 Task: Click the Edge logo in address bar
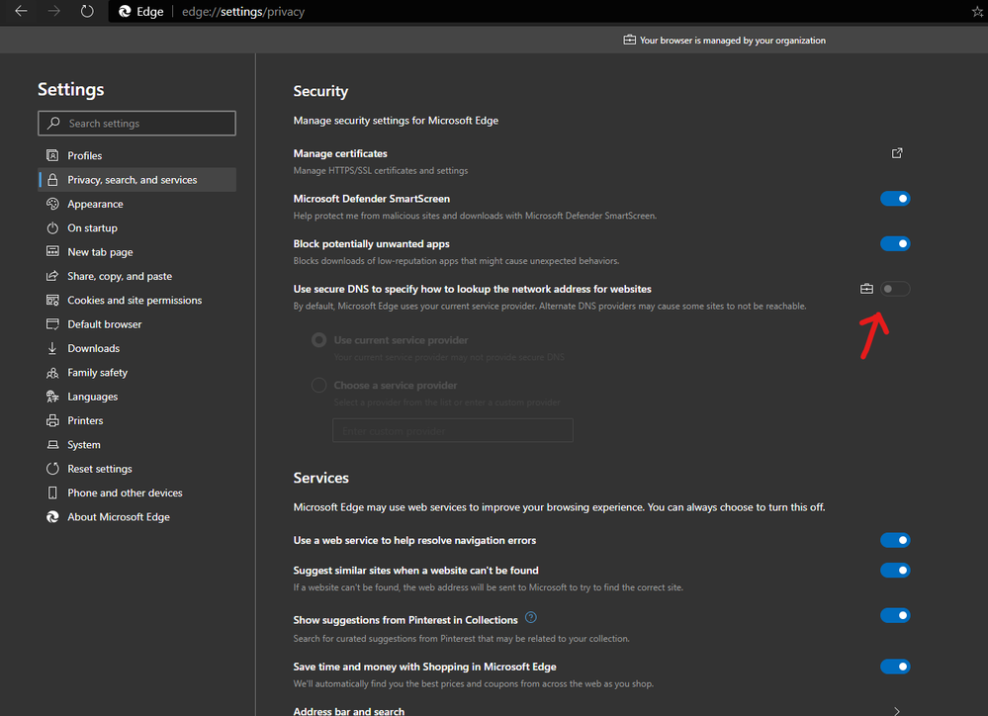125,11
